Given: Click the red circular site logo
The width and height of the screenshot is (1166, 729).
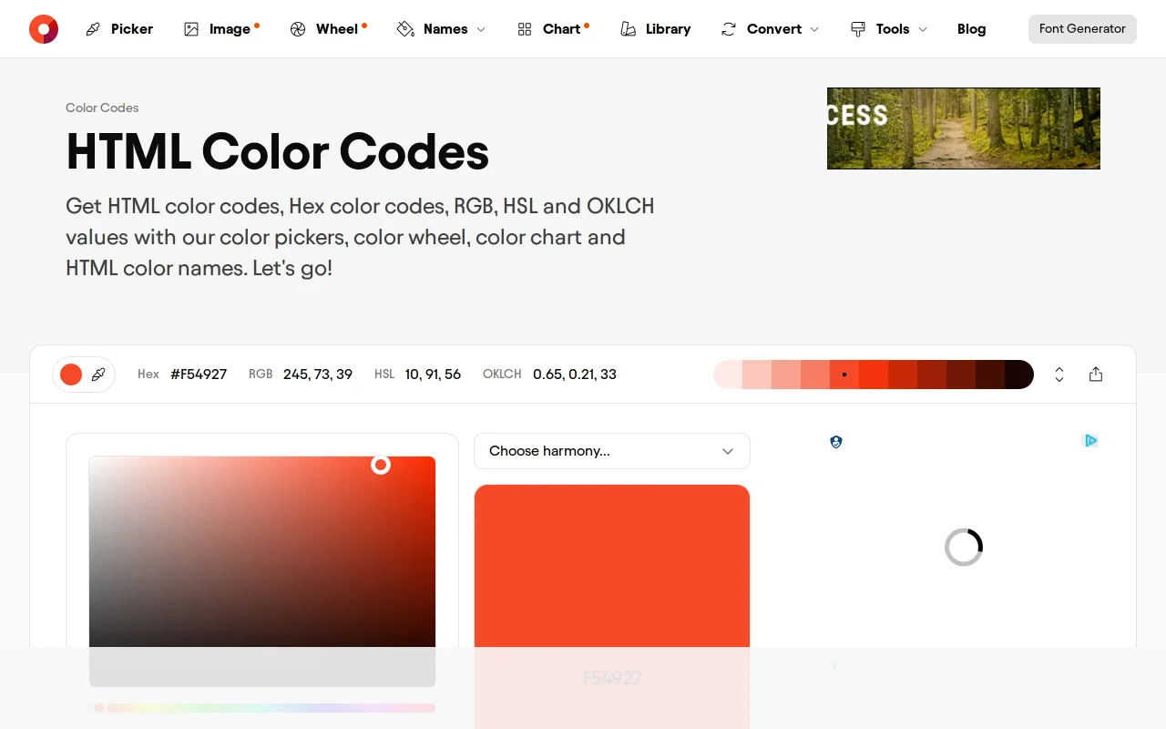Looking at the screenshot, I should click(x=44, y=29).
